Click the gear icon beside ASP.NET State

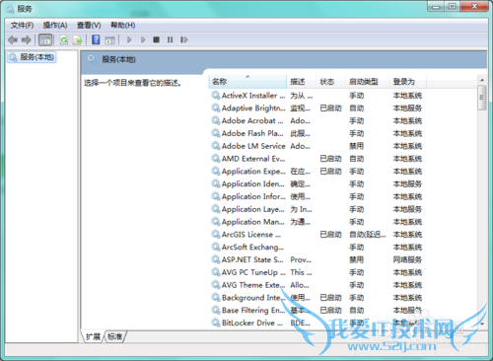click(x=216, y=259)
